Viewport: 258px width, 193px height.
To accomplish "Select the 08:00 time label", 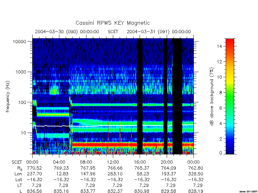I will pos(86,162).
